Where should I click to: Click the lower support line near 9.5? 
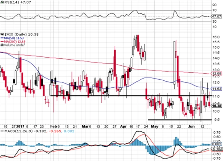178,119
